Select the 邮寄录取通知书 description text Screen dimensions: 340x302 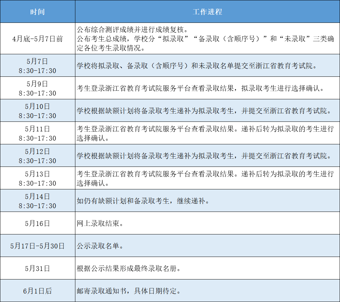tap(130, 291)
